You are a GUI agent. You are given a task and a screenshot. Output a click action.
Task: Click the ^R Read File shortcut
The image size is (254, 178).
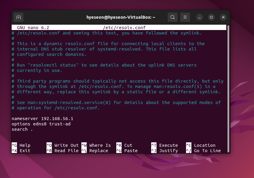tap(63, 151)
